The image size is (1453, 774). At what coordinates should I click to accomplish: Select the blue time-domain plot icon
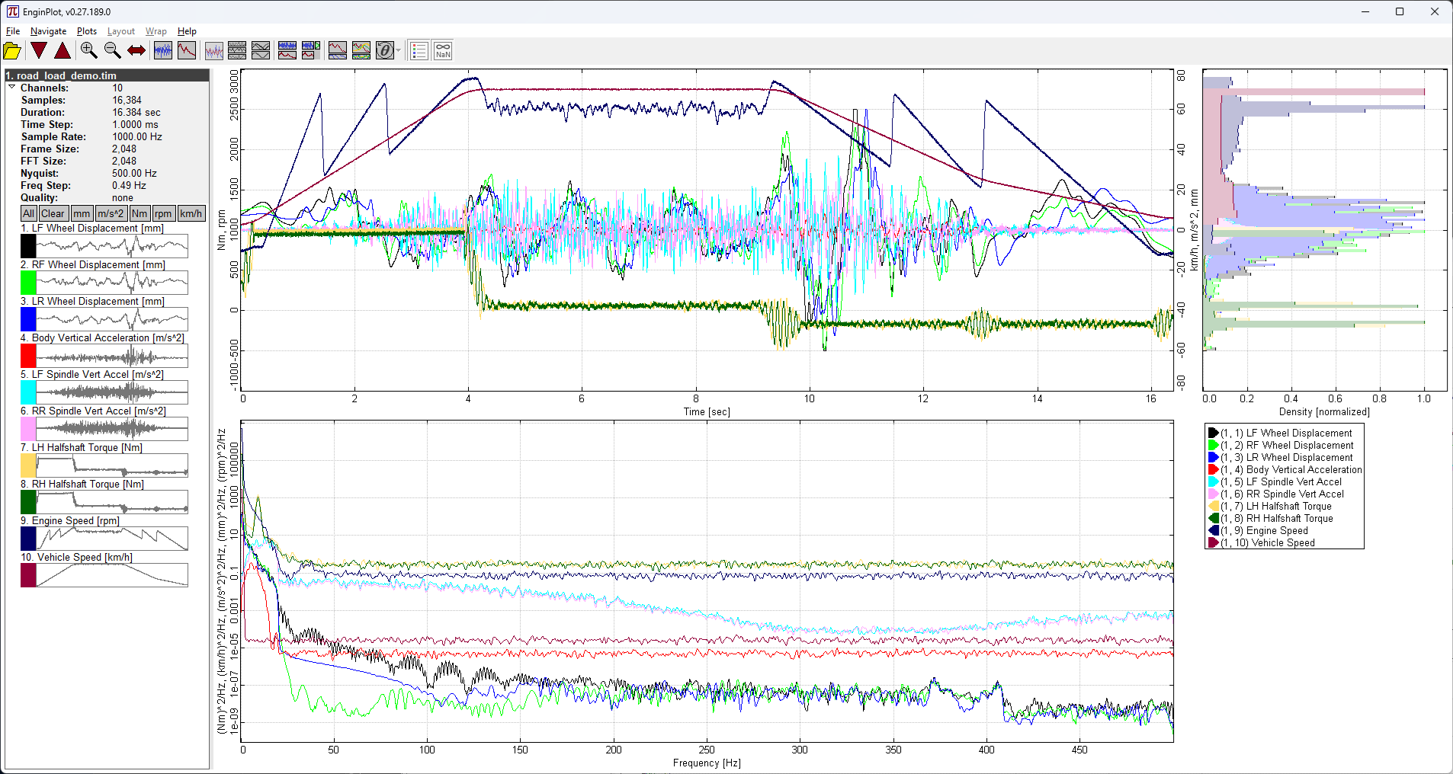pyautogui.click(x=163, y=50)
